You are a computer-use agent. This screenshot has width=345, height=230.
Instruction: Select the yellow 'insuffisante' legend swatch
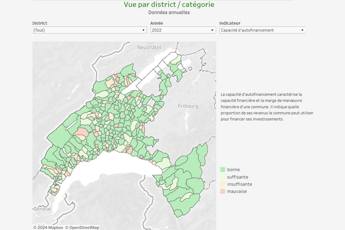click(x=223, y=184)
